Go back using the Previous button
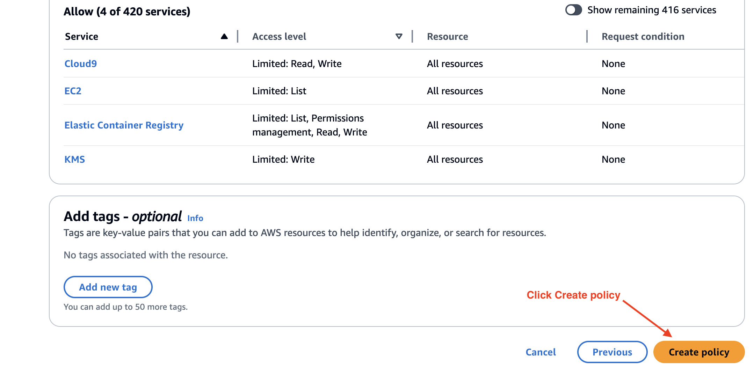This screenshot has height=382, width=754. (x=612, y=352)
